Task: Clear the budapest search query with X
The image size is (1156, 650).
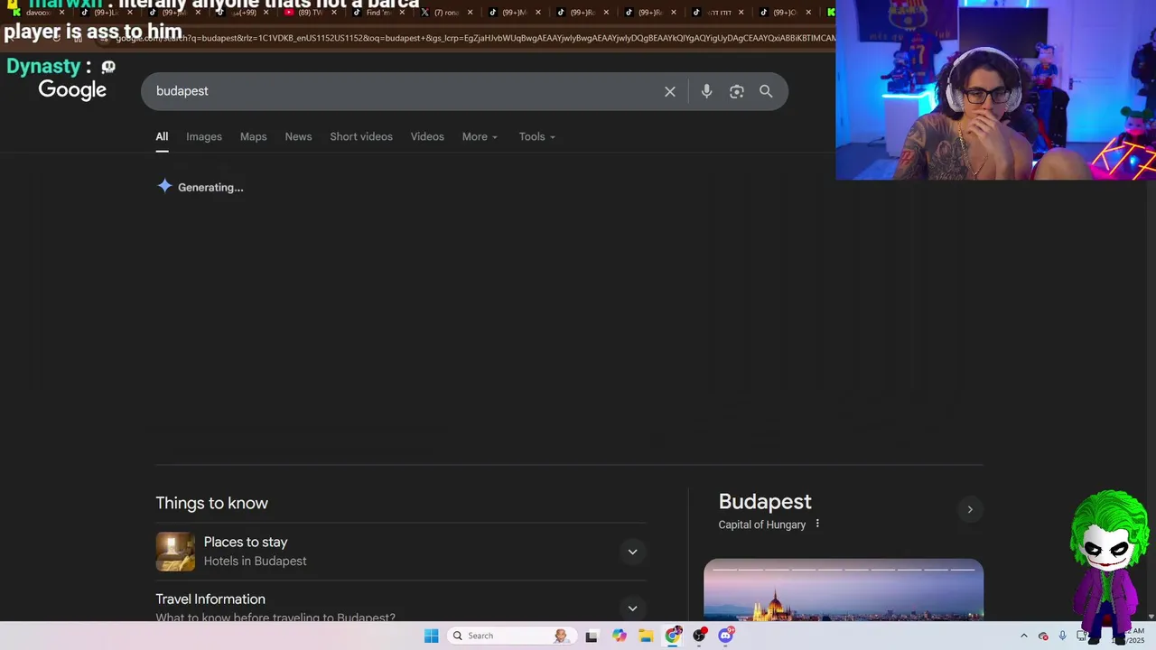Action: click(x=670, y=91)
